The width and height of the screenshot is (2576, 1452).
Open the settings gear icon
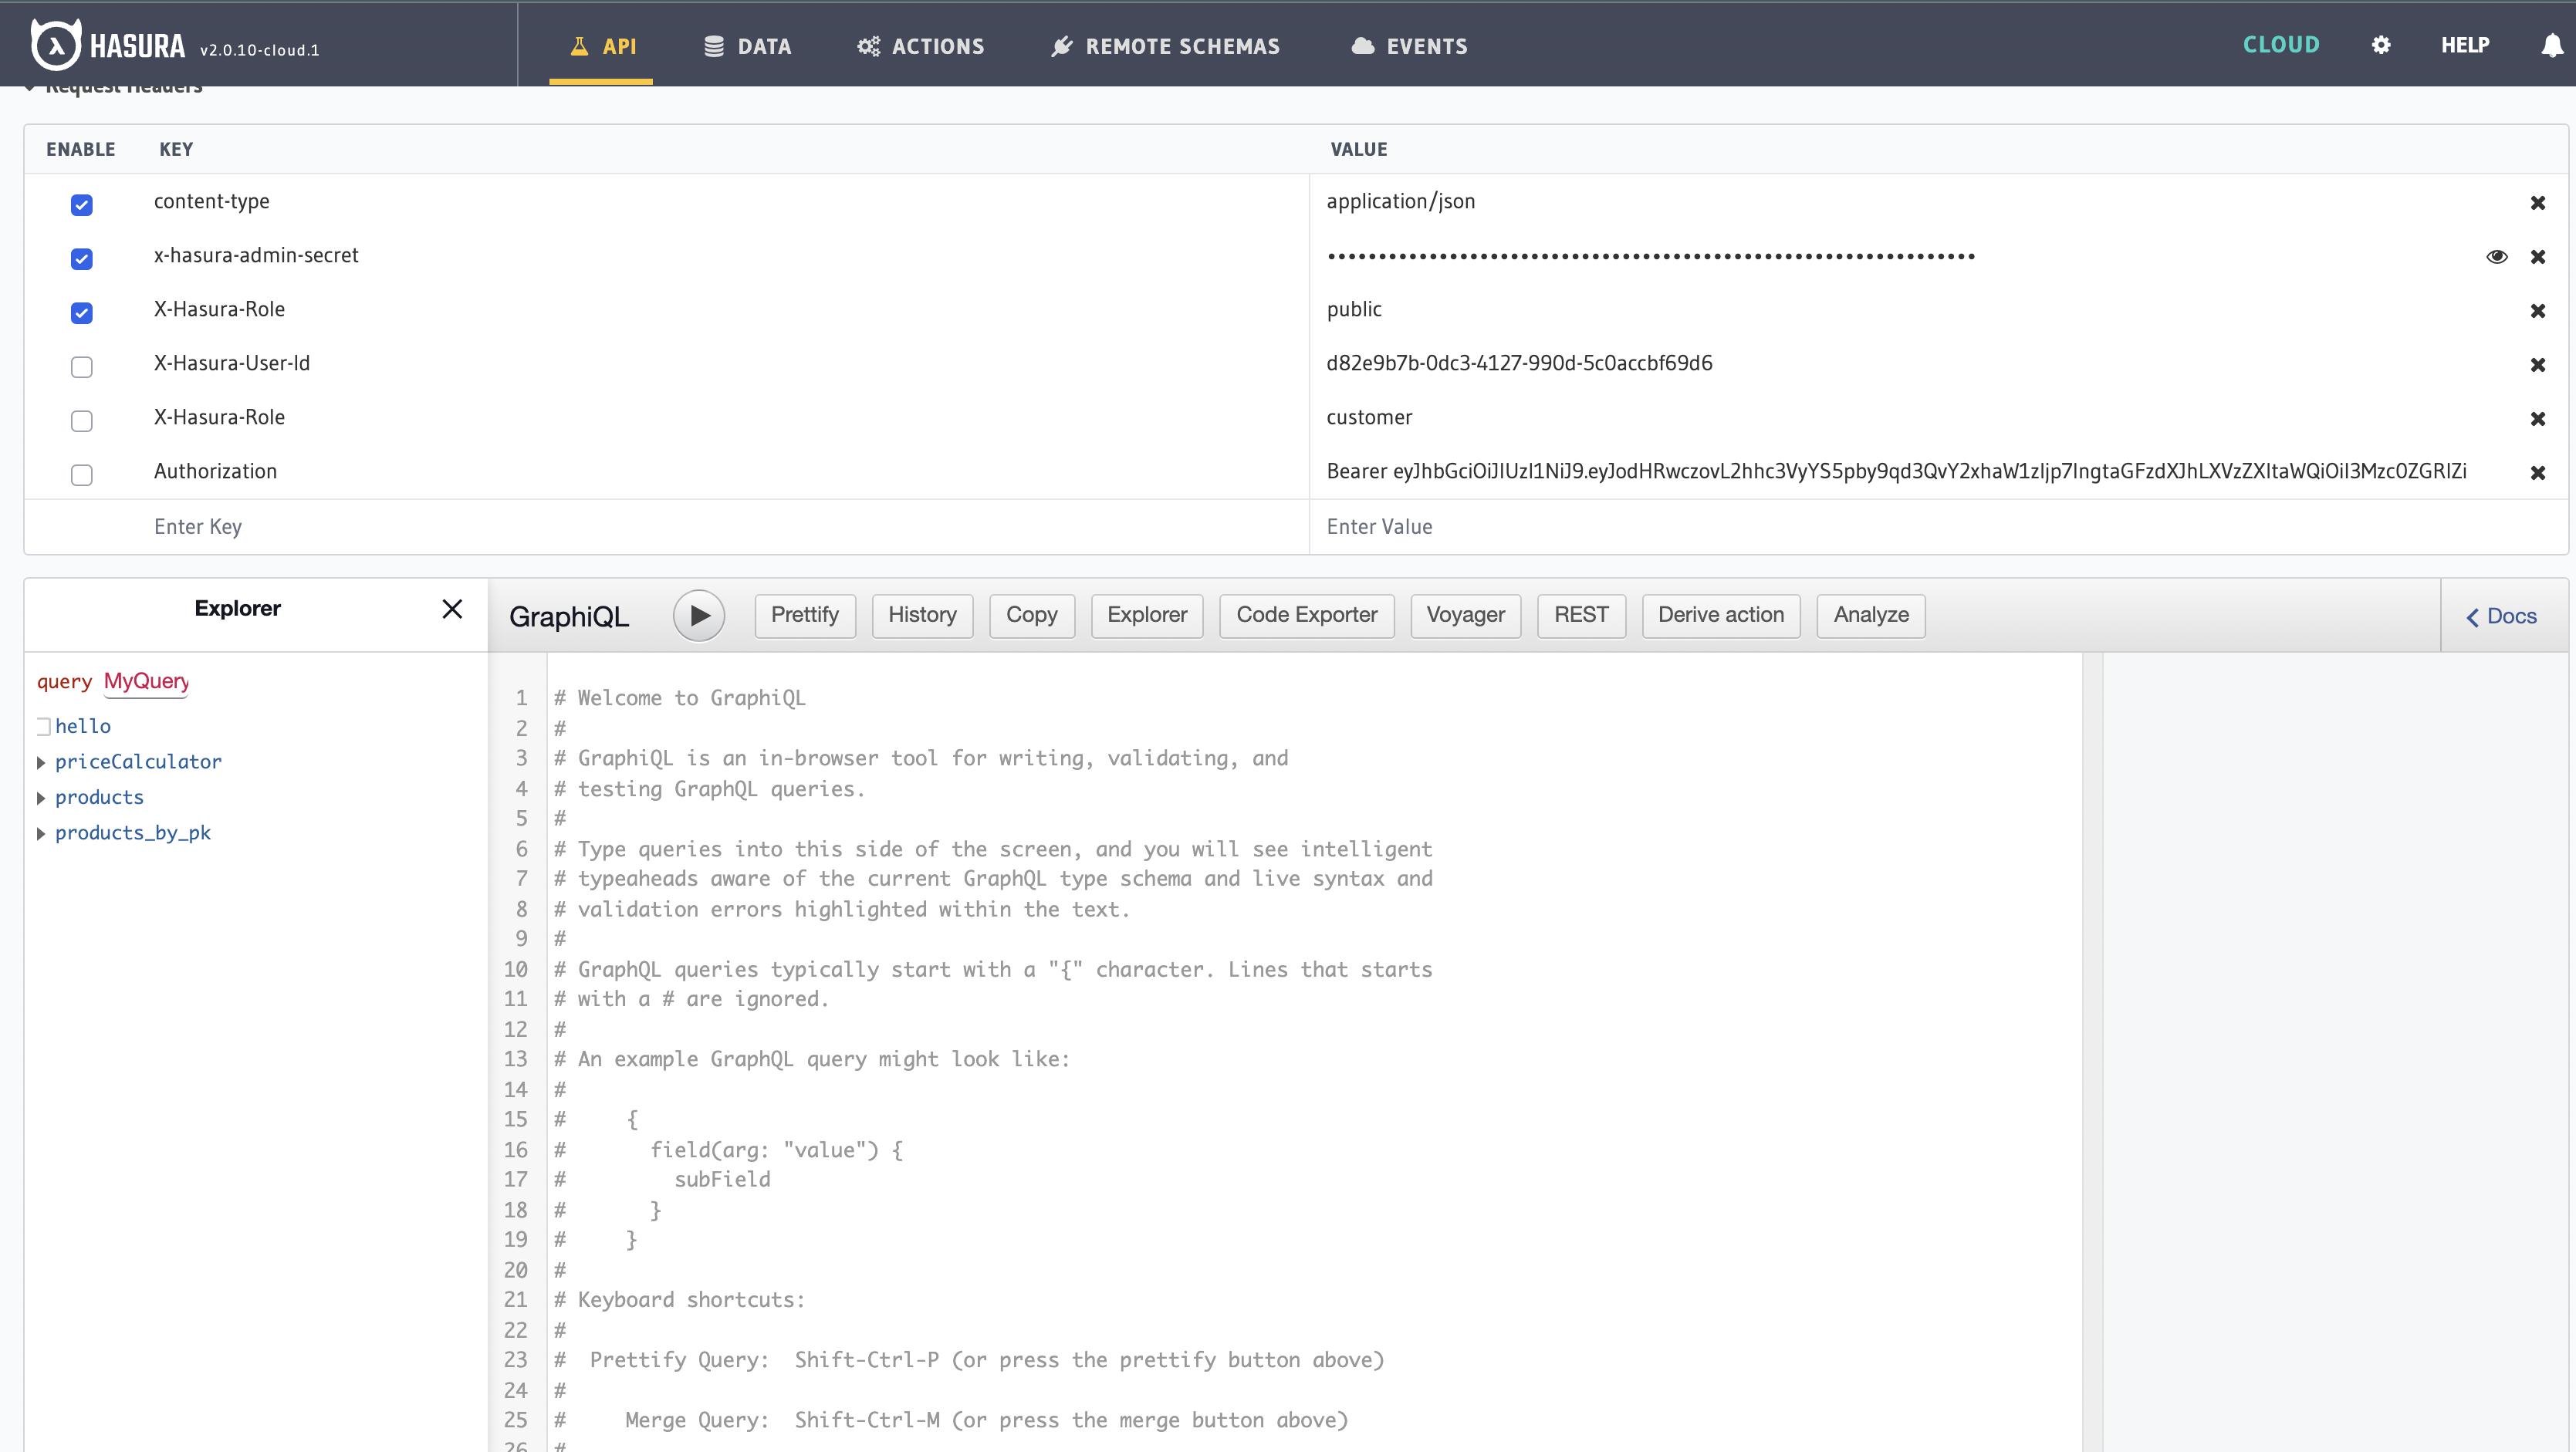point(2381,45)
